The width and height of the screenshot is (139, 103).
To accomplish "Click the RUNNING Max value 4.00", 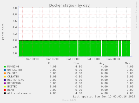I will [130, 67].
